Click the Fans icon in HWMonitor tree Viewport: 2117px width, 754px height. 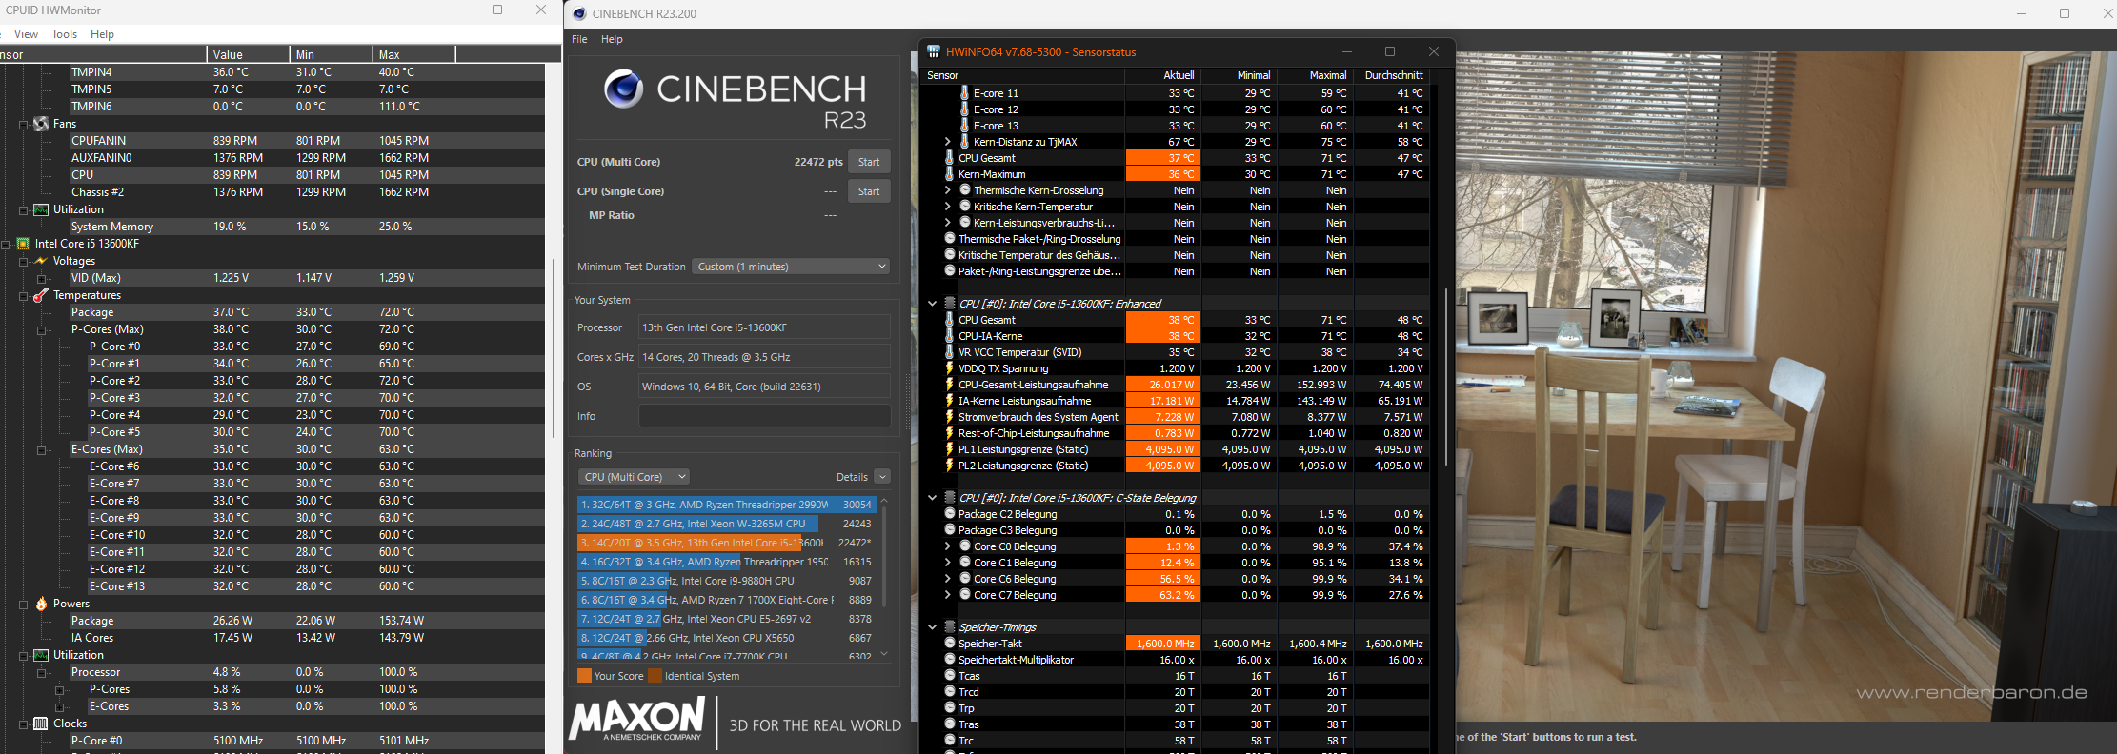click(41, 124)
